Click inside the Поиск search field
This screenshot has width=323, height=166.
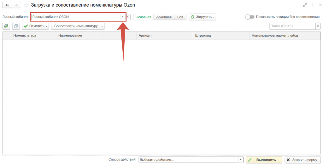coord(292,26)
